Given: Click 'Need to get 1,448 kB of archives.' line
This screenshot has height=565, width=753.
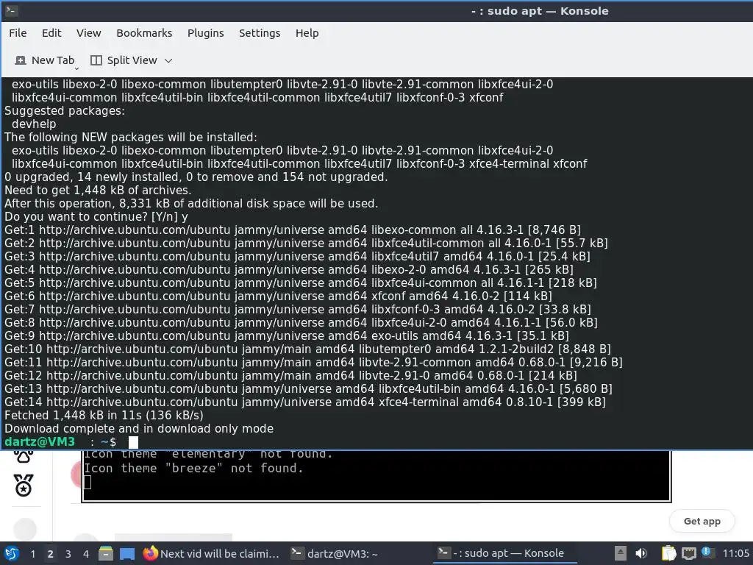Looking at the screenshot, I should [98, 191].
